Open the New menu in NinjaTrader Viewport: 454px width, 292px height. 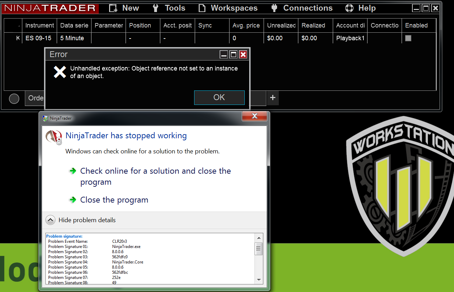point(124,8)
